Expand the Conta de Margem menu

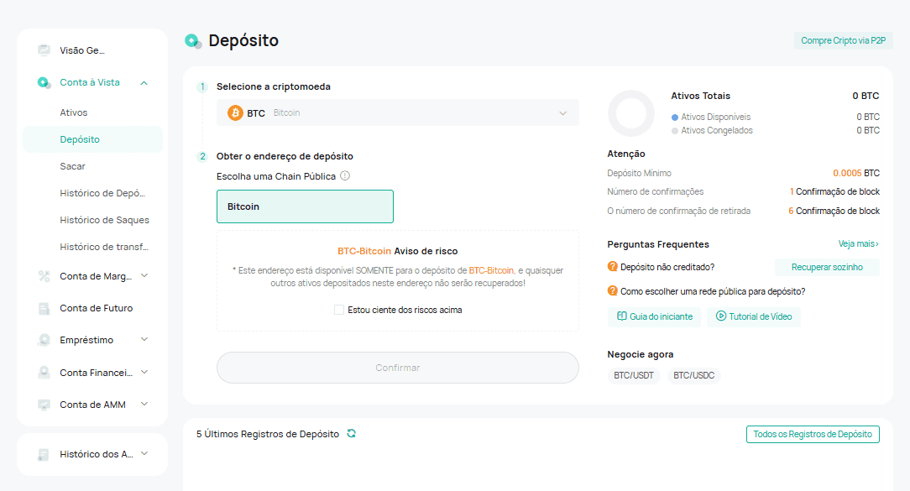[x=144, y=275]
